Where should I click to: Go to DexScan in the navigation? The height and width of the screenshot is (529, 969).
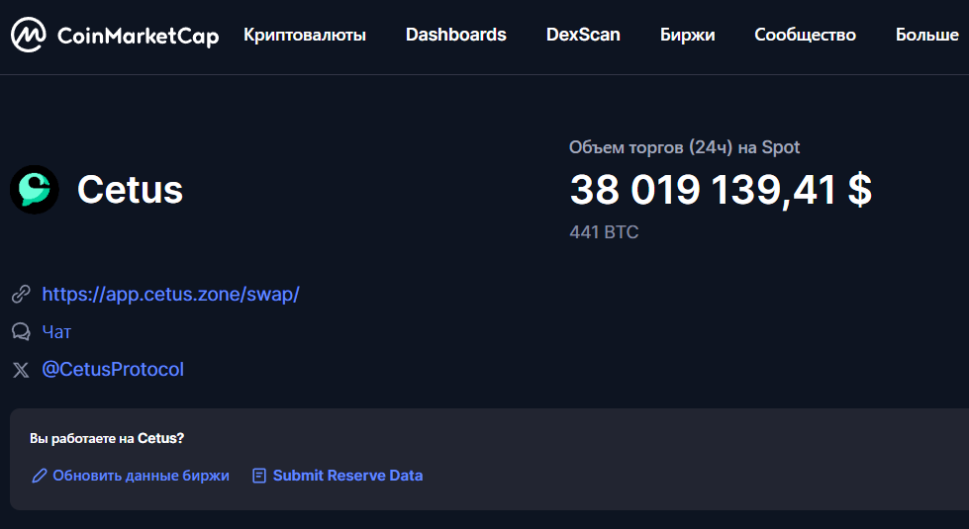(583, 36)
